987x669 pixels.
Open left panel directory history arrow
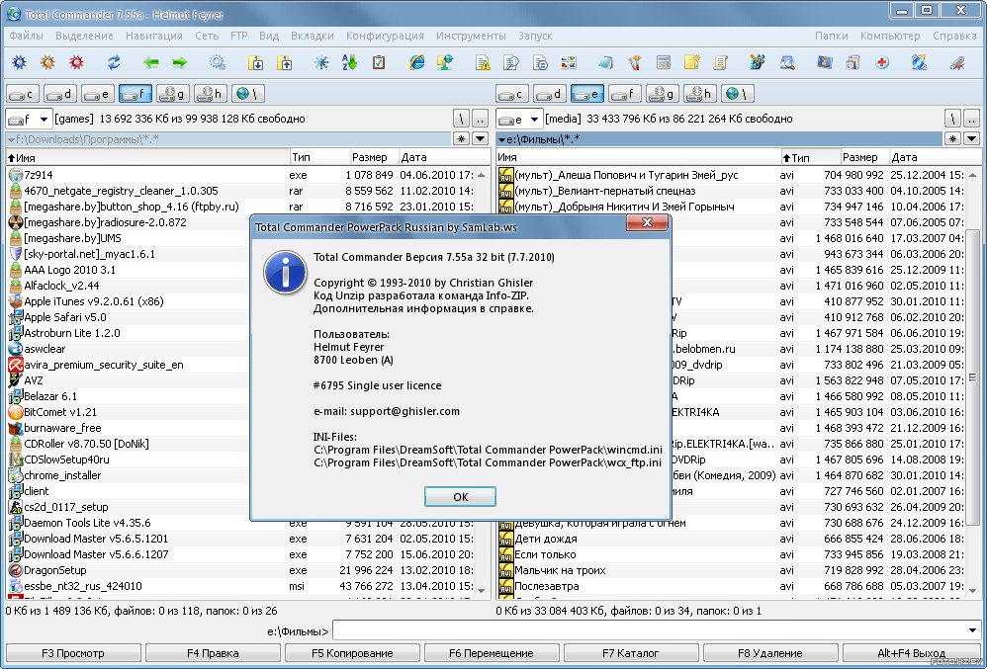481,139
